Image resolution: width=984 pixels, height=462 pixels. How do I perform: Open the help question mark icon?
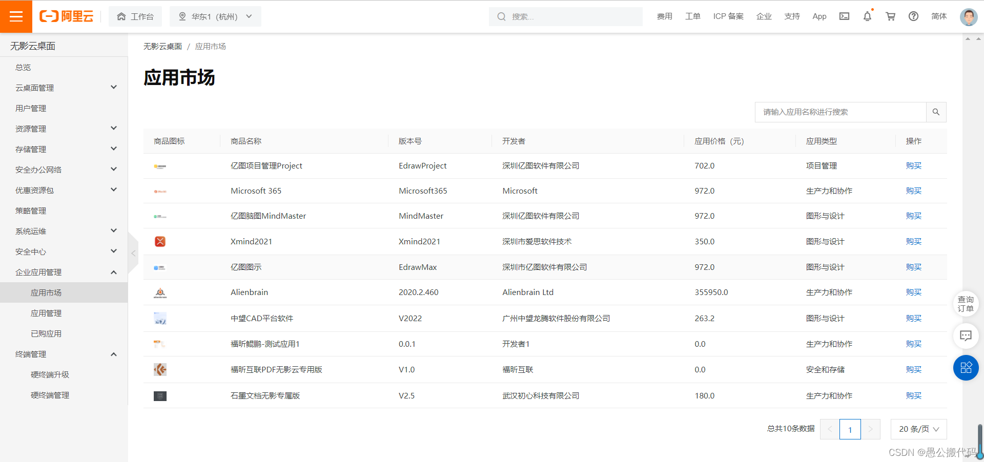tap(913, 16)
